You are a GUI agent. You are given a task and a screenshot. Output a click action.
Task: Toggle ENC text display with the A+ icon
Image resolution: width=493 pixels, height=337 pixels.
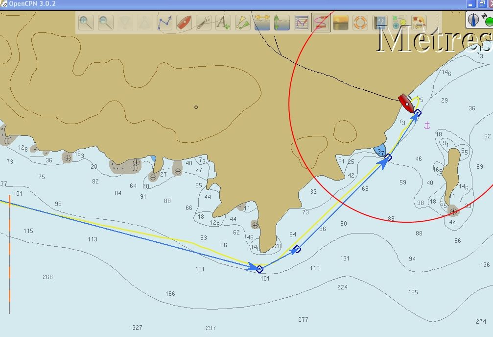pos(223,23)
